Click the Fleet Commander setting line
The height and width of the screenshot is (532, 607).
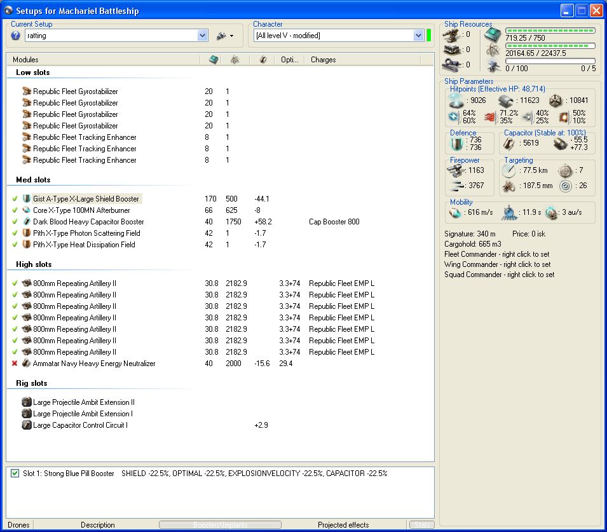(497, 254)
